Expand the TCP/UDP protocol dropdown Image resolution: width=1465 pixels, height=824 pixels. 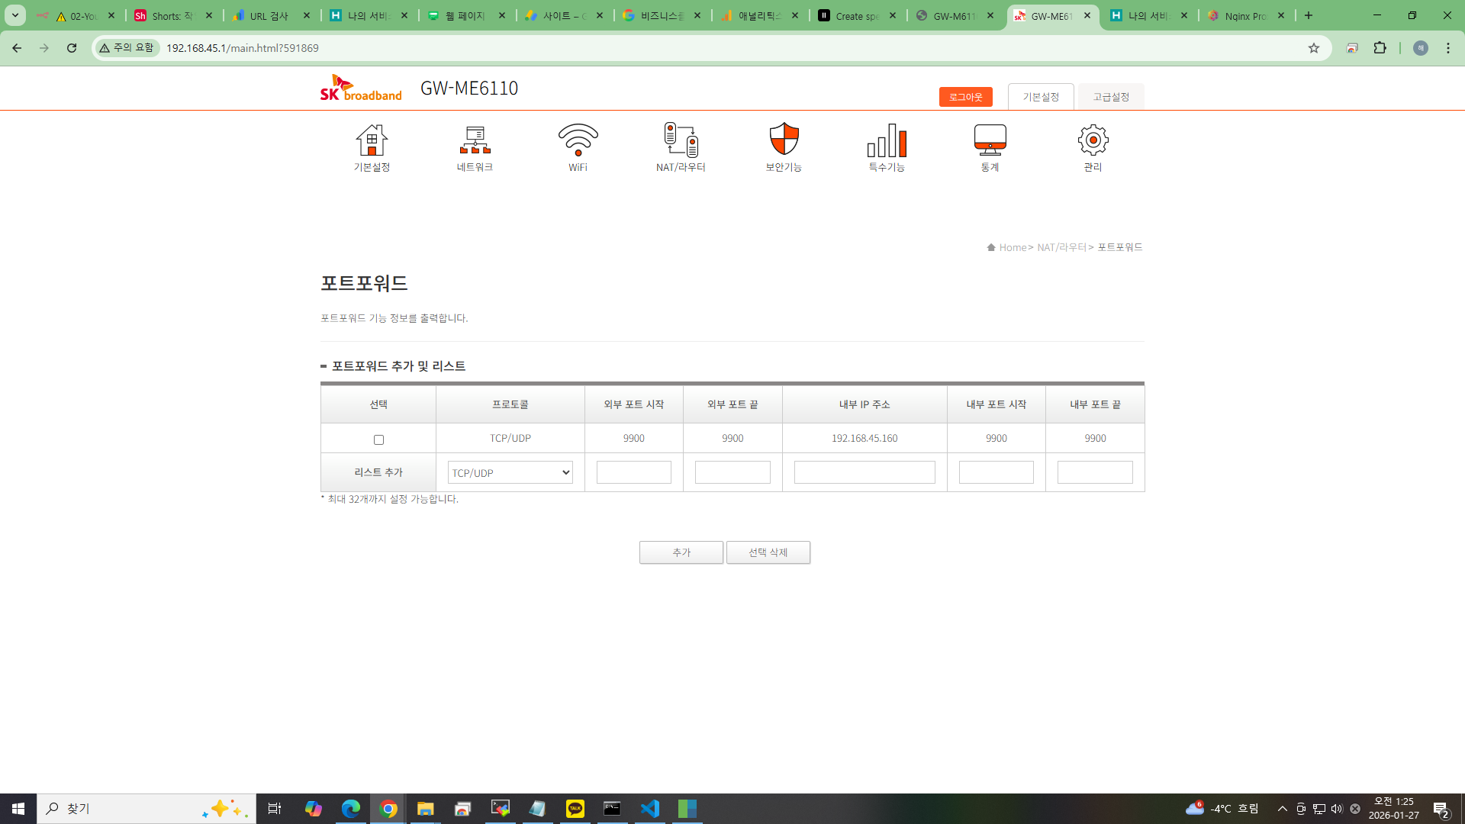tap(510, 473)
